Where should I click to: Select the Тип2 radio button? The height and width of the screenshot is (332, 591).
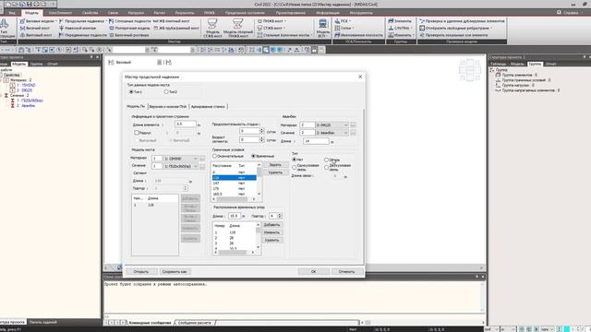coord(166,92)
